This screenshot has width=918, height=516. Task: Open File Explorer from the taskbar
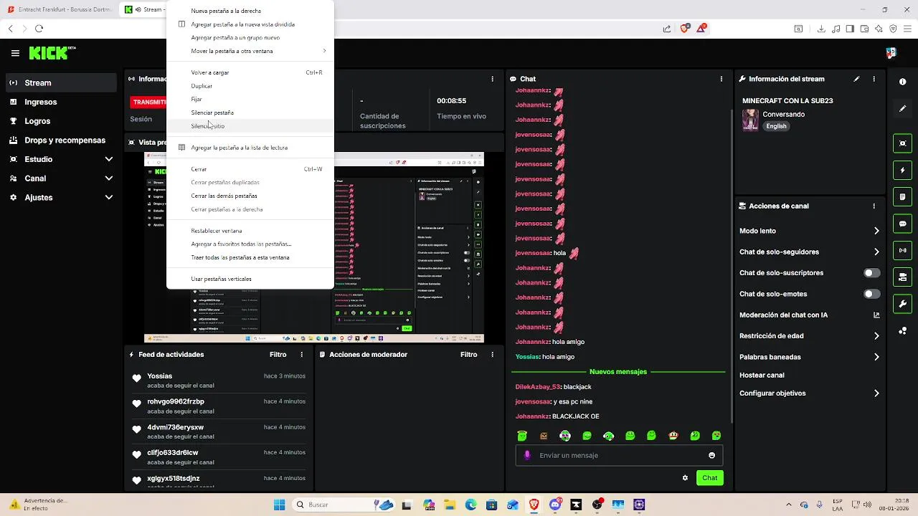[450, 505]
